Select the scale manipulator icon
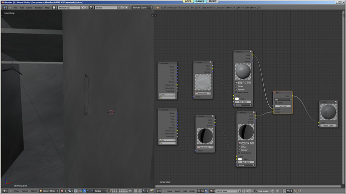The height and width of the screenshot is (194, 346). point(92,191)
